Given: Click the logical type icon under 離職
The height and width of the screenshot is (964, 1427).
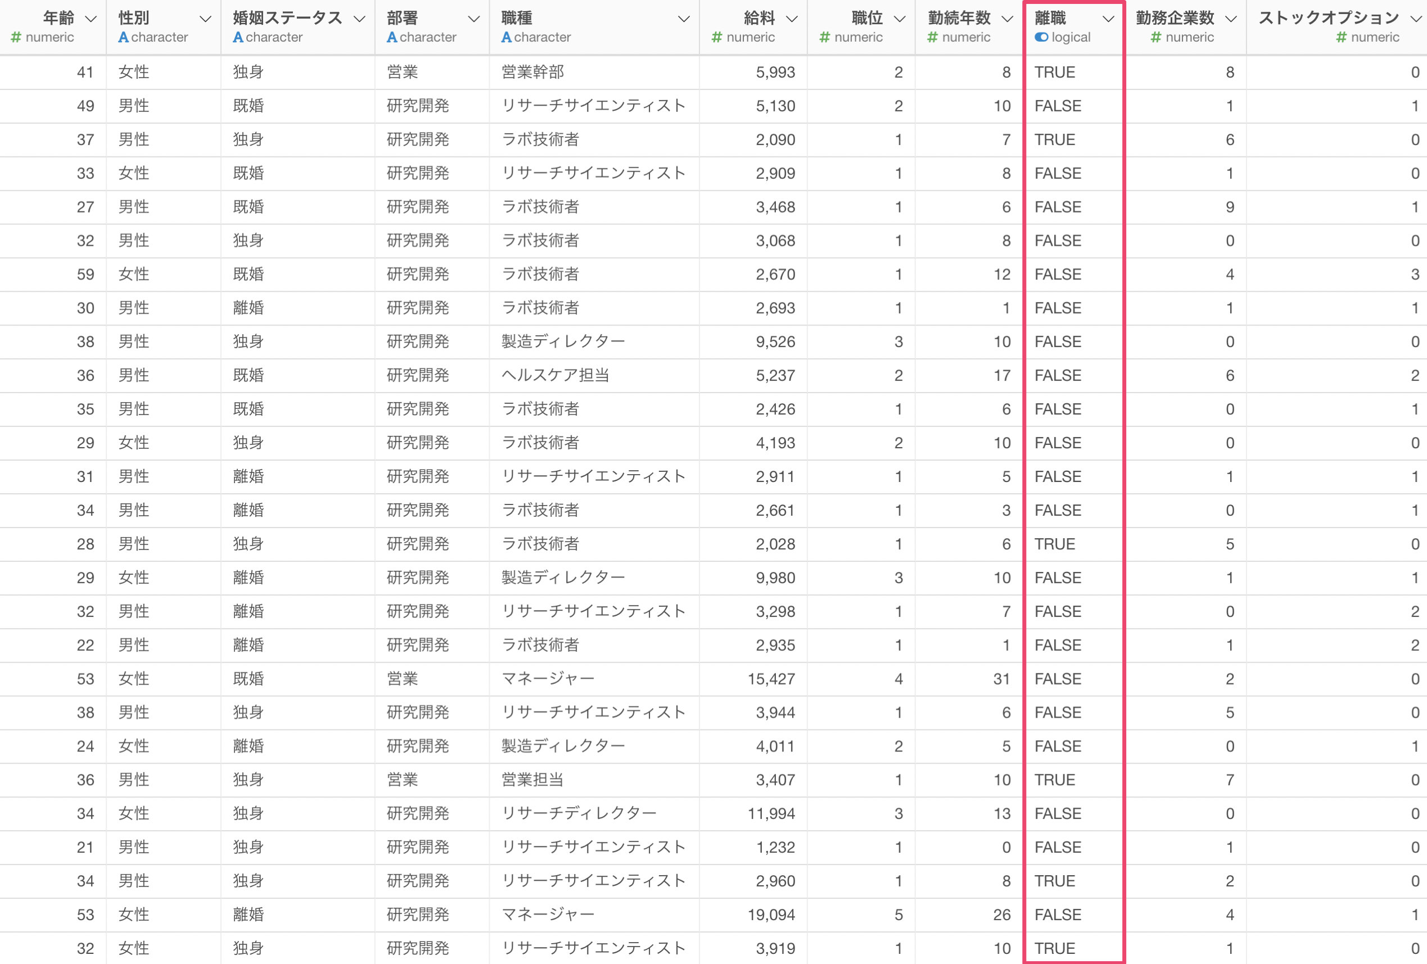Looking at the screenshot, I should pyautogui.click(x=1041, y=38).
